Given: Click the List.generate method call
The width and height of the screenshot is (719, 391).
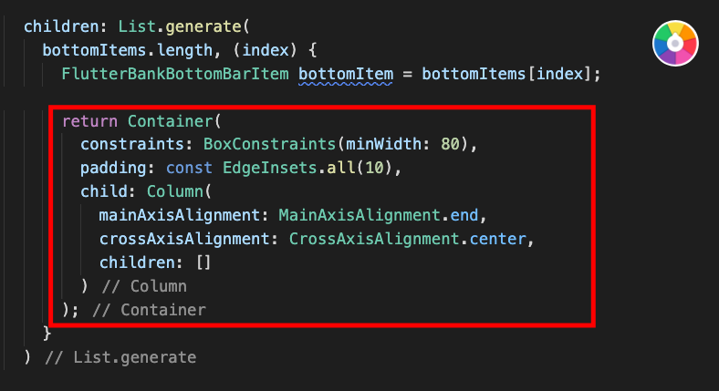Looking at the screenshot, I should click(180, 26).
